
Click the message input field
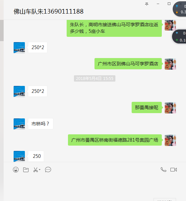[x=95, y=186]
